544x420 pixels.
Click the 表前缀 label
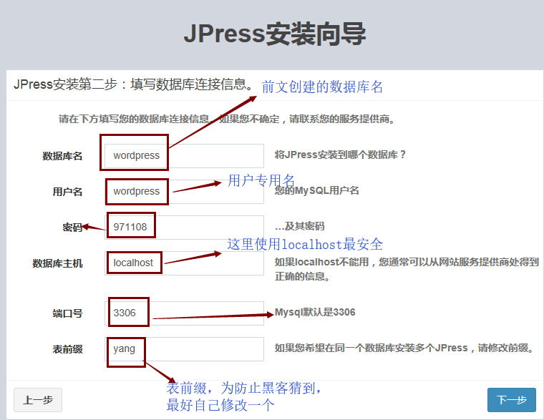[68, 349]
